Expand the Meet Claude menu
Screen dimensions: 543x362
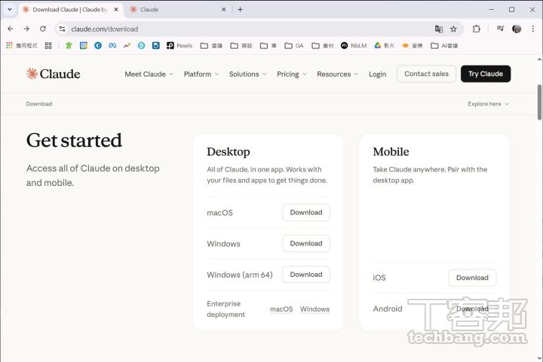click(149, 75)
